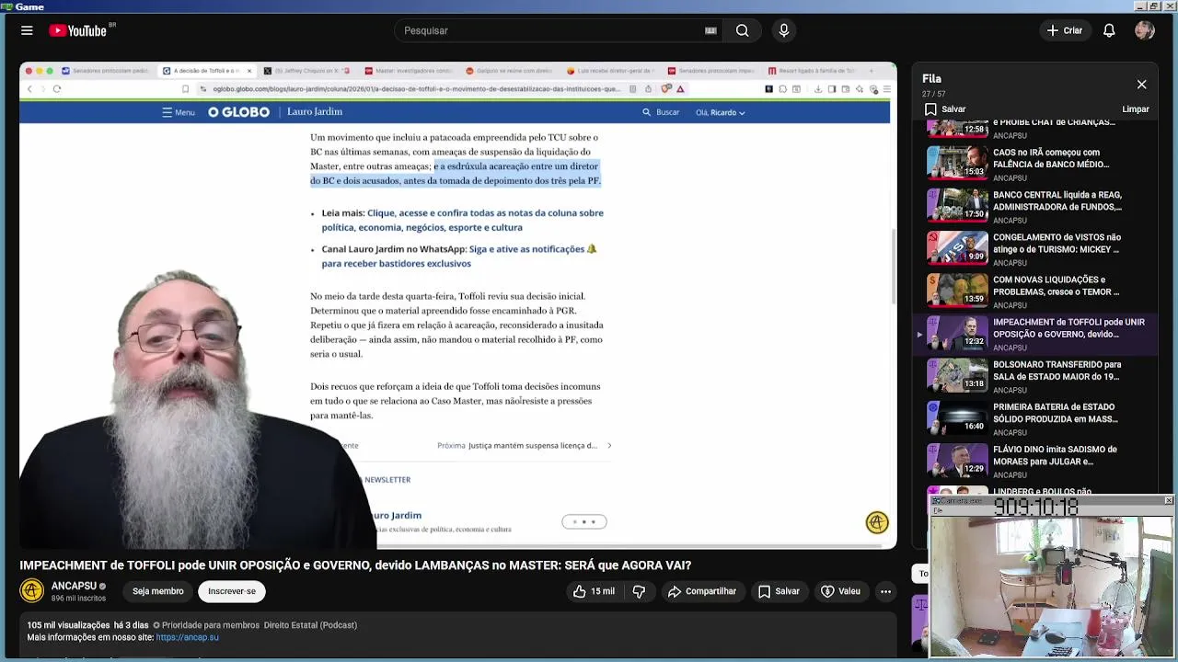1178x662 pixels.
Task: Select the 'Lula recebe diretor-geral' tab
Action: tap(610, 71)
